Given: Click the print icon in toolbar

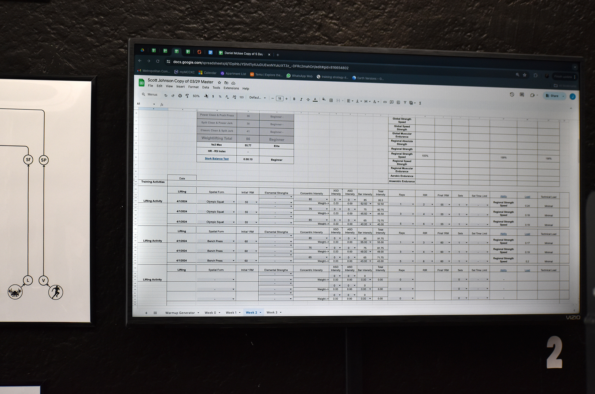Looking at the screenshot, I should pyautogui.click(x=180, y=96).
